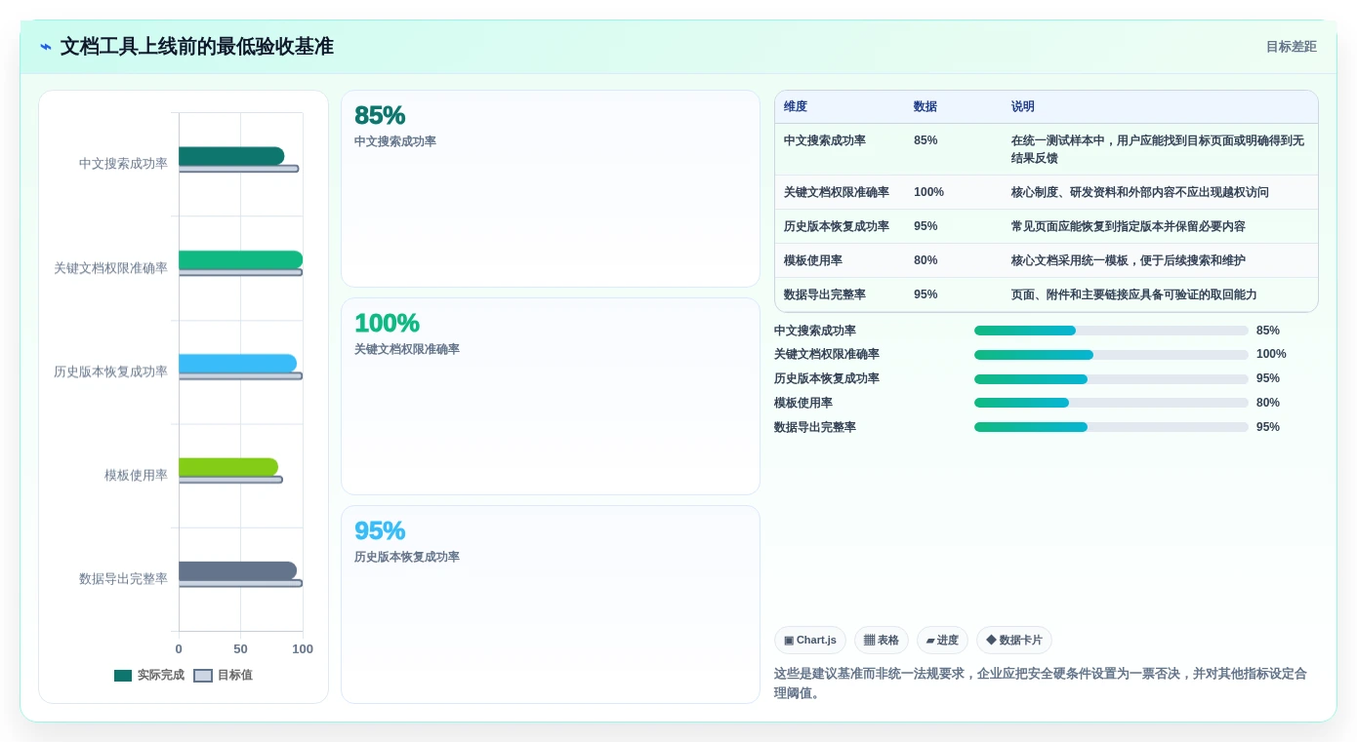
Task: Click the 模板使用率 chart axis label
Action: click(x=136, y=475)
